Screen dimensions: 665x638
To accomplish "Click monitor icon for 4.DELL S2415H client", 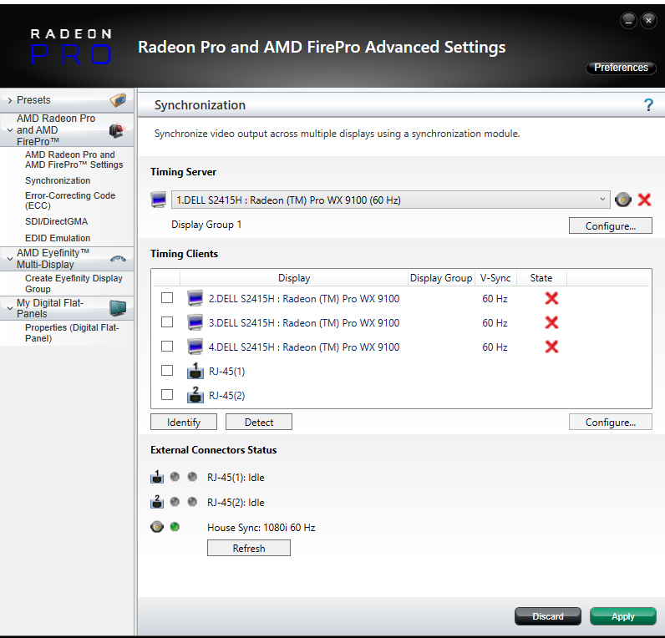I will pyautogui.click(x=195, y=347).
